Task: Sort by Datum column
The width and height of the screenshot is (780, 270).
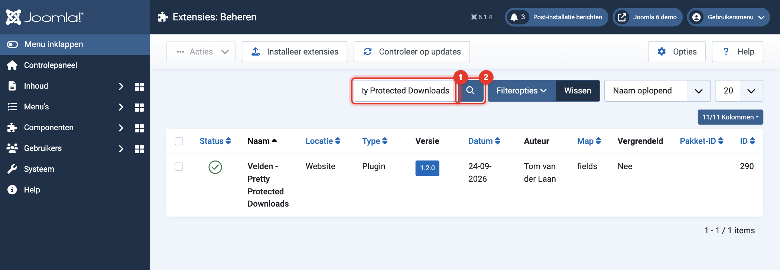Action: pos(484,141)
